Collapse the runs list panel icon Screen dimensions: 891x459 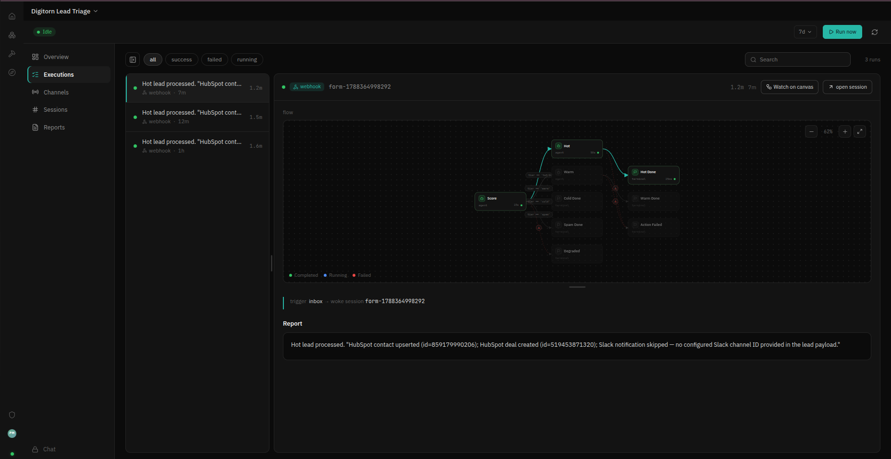click(x=133, y=59)
